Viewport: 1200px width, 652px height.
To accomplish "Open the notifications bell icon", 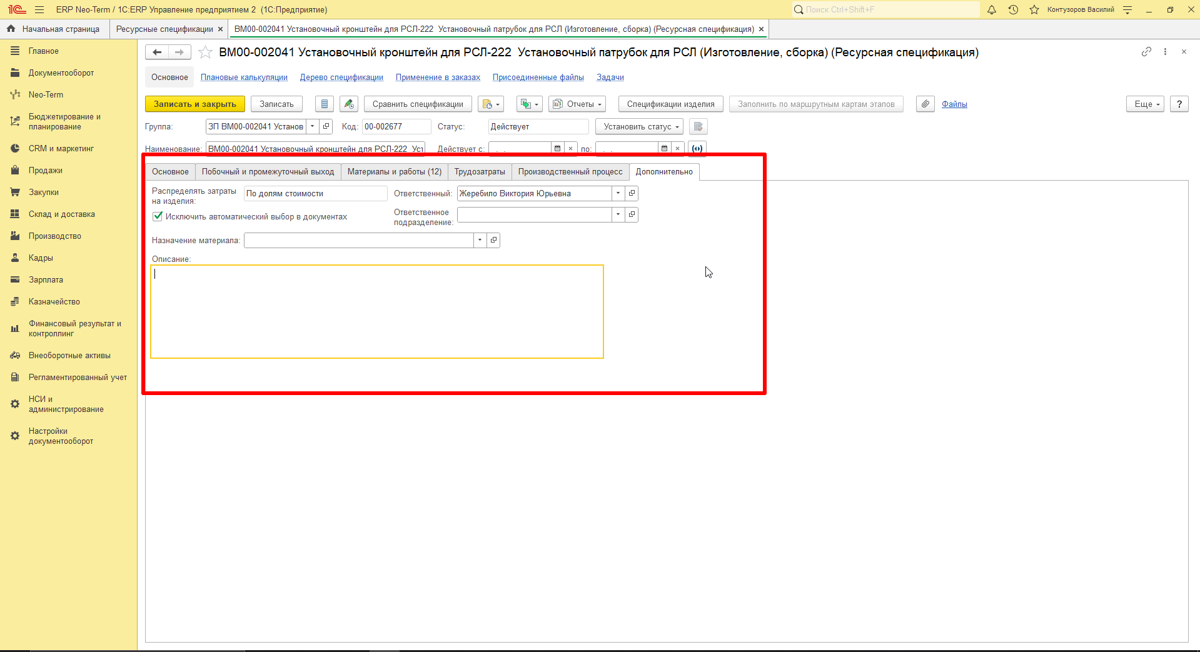I will tap(992, 9).
